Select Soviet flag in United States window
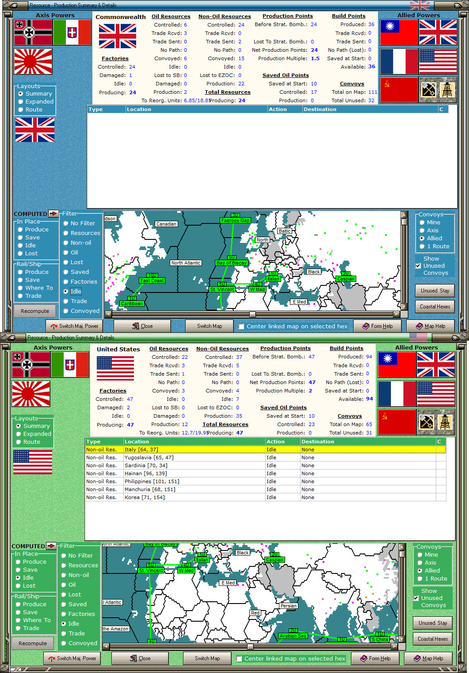Viewport: 469px width, 673px height. 397,422
